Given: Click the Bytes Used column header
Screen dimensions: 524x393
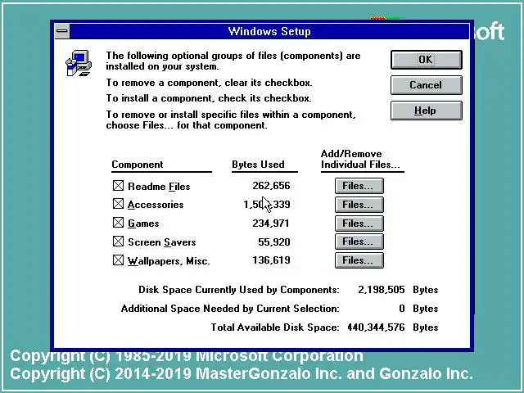Looking at the screenshot, I should [x=259, y=165].
